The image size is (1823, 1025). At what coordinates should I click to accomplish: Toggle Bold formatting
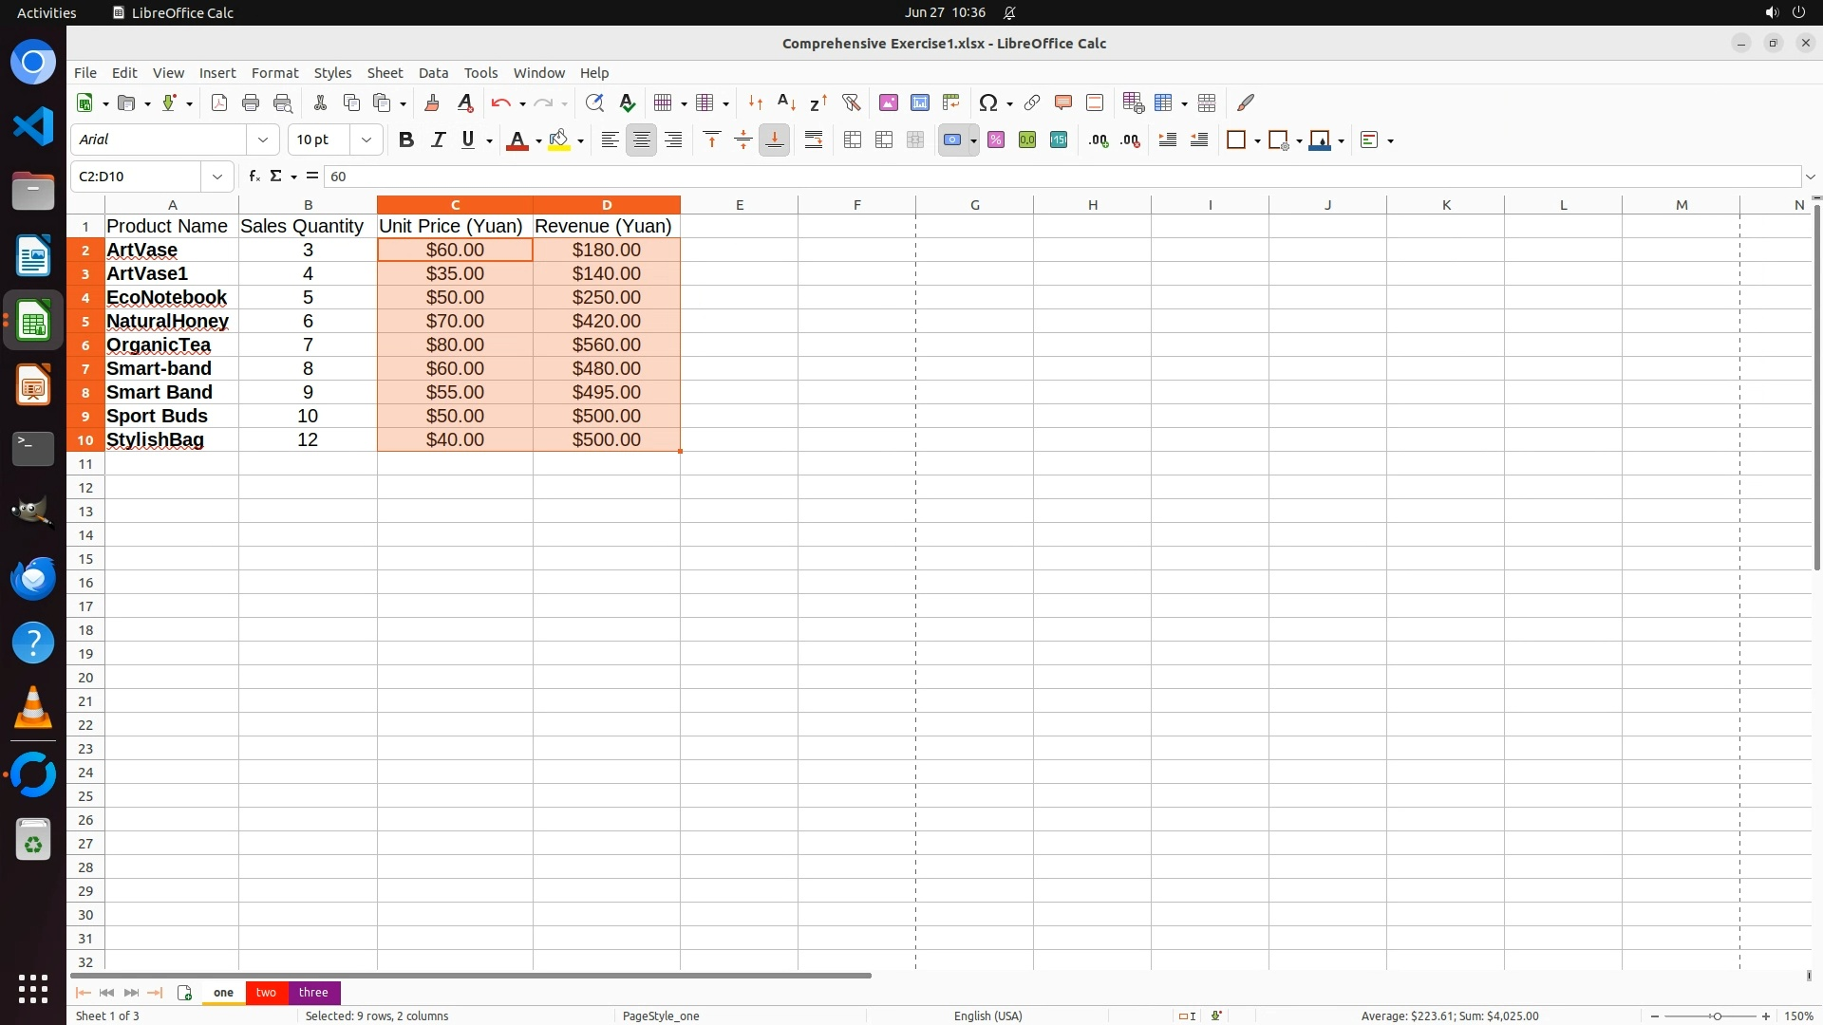(406, 140)
